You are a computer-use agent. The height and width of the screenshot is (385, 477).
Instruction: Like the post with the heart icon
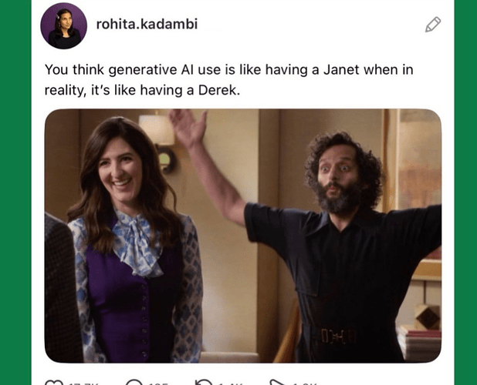tap(54, 382)
